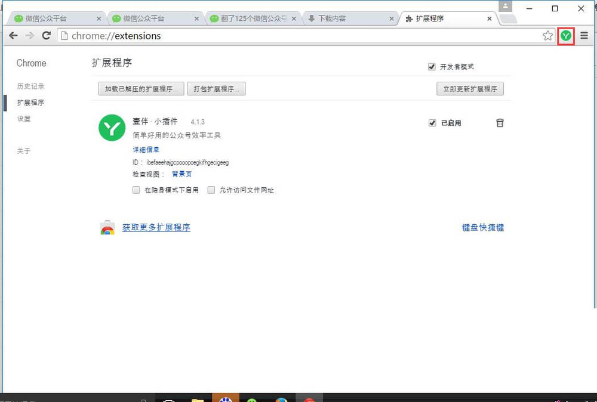Click the 扩展程序 page heading
Screen dimensions: 597x402
click(x=112, y=63)
